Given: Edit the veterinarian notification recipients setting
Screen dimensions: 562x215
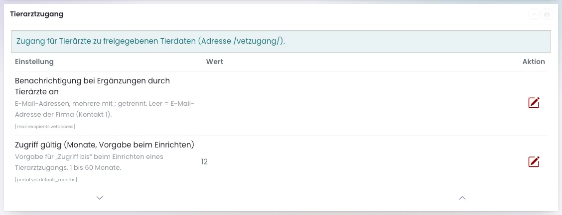Looking at the screenshot, I should coord(534,102).
